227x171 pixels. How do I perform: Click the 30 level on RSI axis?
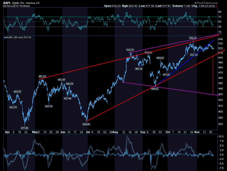click(x=220, y=27)
